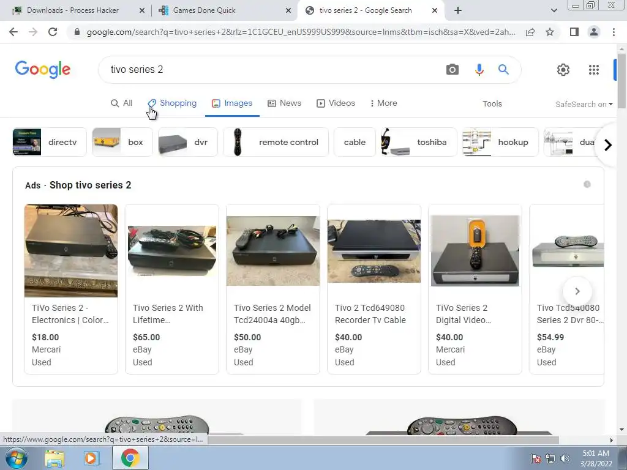Reload the current page
The width and height of the screenshot is (627, 470).
(53, 32)
